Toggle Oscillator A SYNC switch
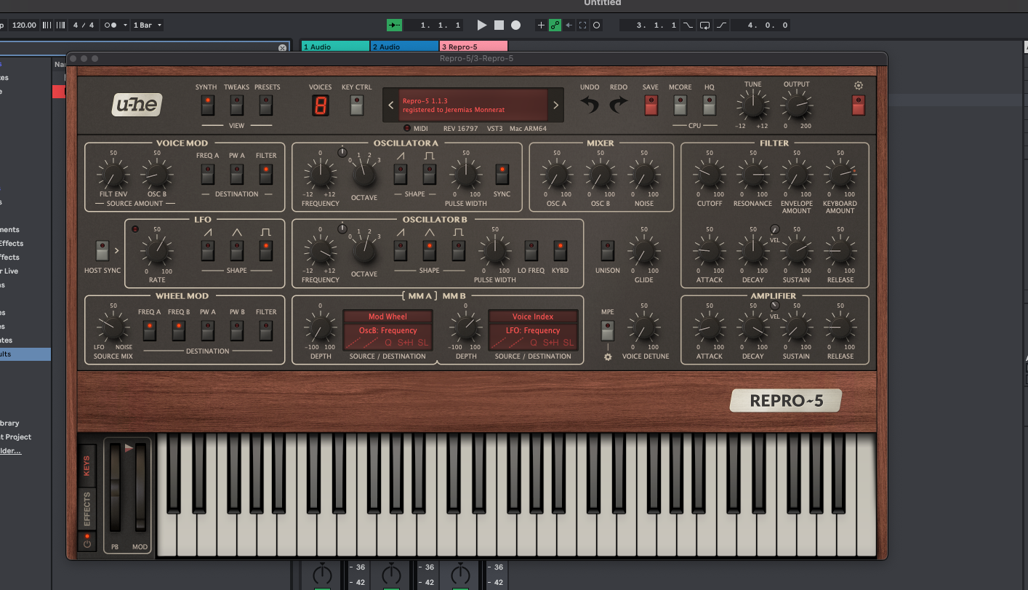The width and height of the screenshot is (1028, 590). (502, 175)
